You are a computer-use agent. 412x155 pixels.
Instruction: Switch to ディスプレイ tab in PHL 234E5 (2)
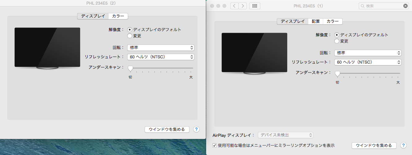click(x=93, y=16)
